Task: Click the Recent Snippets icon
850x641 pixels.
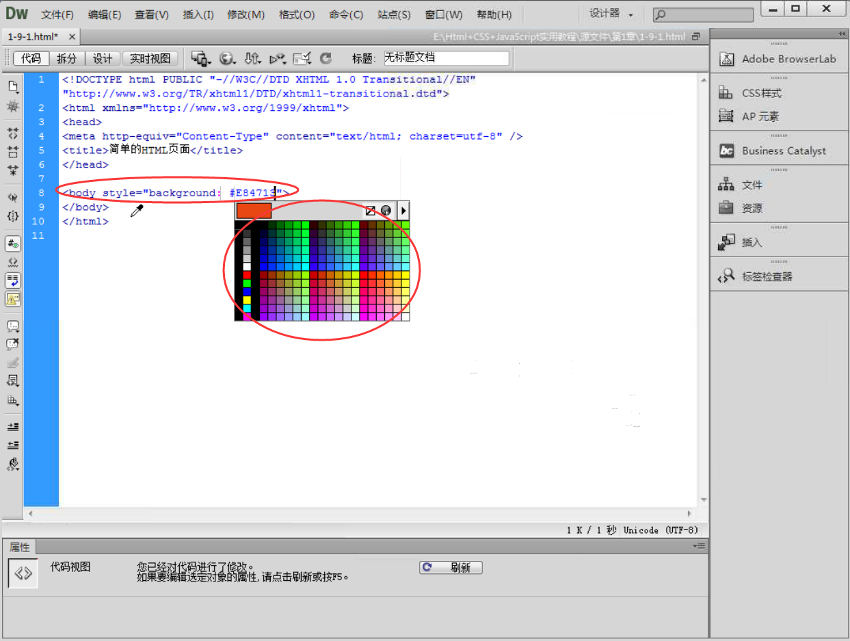Action: pyautogui.click(x=13, y=381)
